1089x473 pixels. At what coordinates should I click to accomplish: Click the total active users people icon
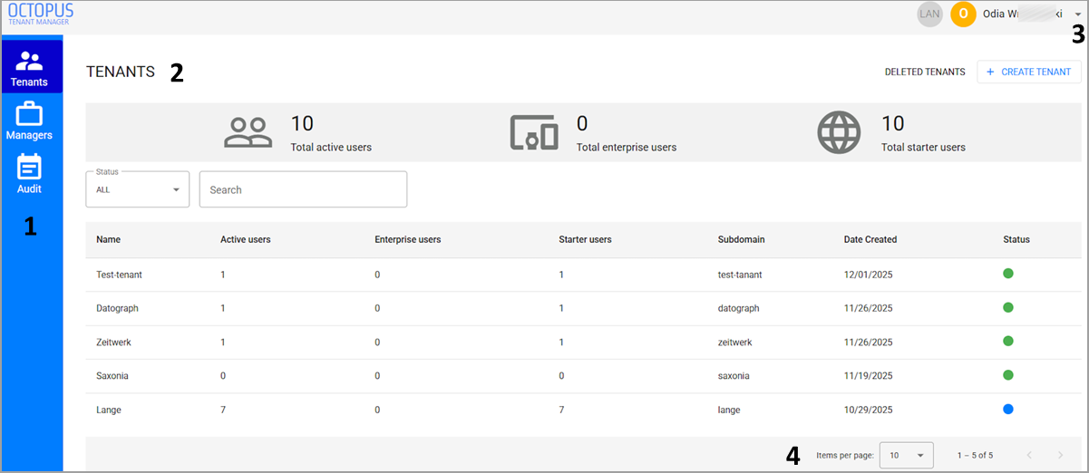pyautogui.click(x=248, y=133)
